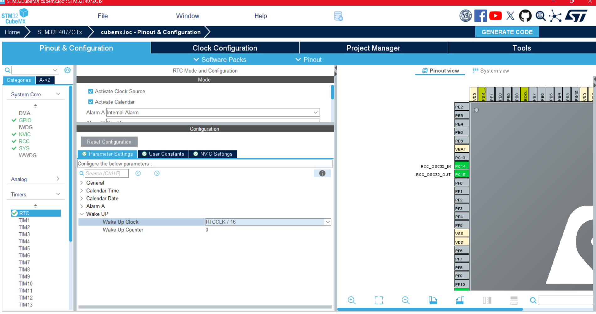Uncheck Activate Clock Source
The width and height of the screenshot is (596, 314).
[91, 91]
